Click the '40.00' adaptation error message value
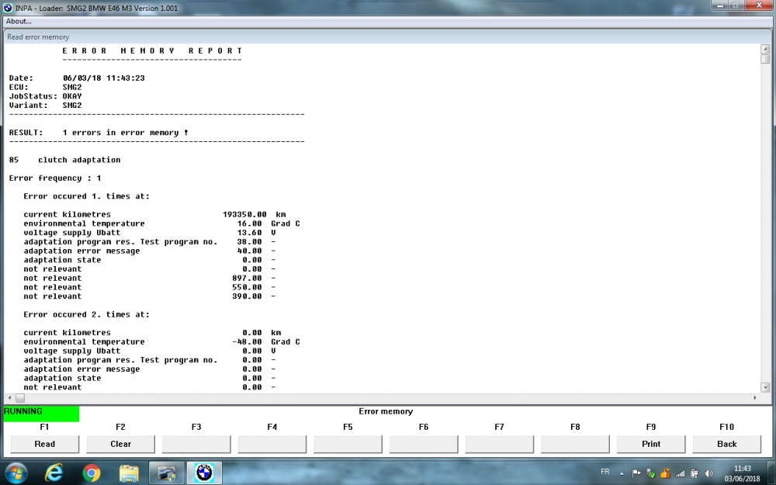Viewport: 776px width, 485px height. (x=249, y=251)
